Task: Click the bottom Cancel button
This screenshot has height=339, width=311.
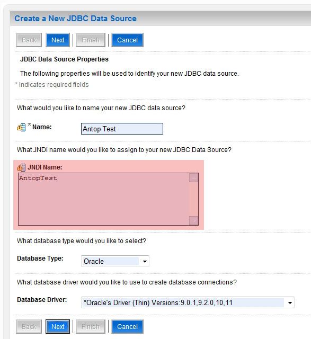Action: tap(127, 326)
